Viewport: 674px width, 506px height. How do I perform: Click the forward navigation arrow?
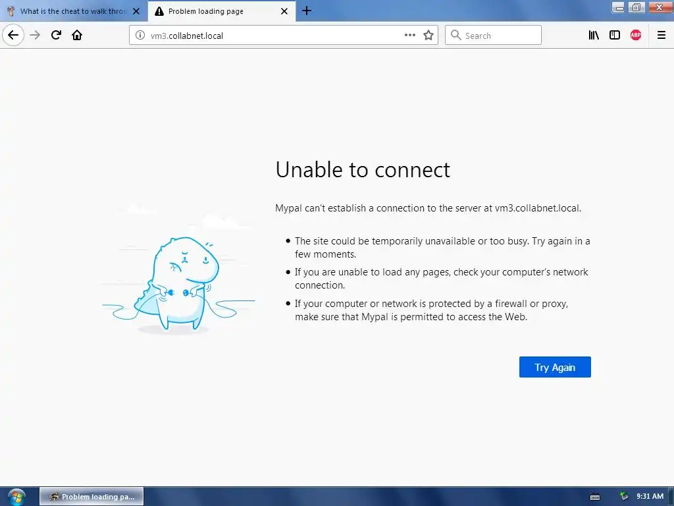[x=35, y=36]
